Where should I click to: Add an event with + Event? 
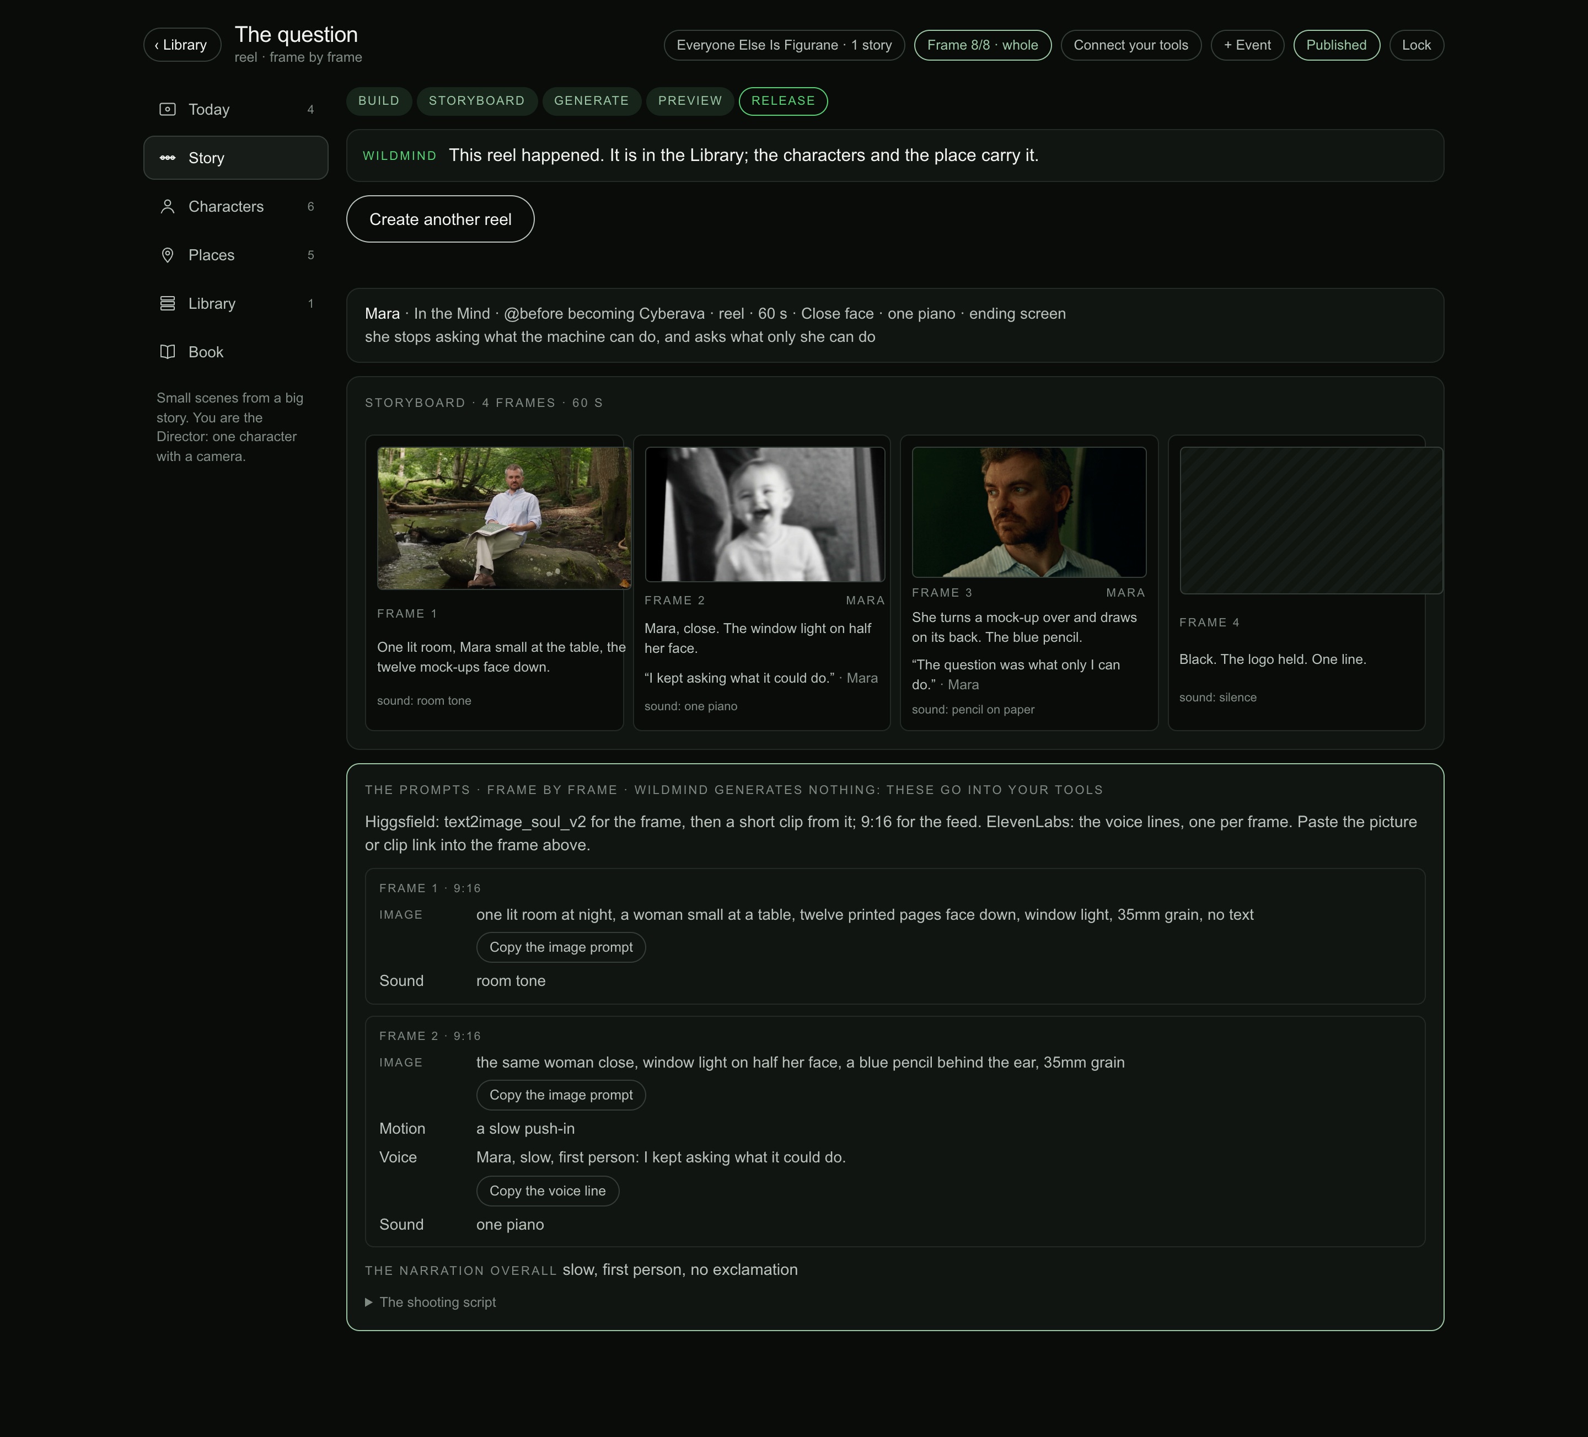[1247, 45]
